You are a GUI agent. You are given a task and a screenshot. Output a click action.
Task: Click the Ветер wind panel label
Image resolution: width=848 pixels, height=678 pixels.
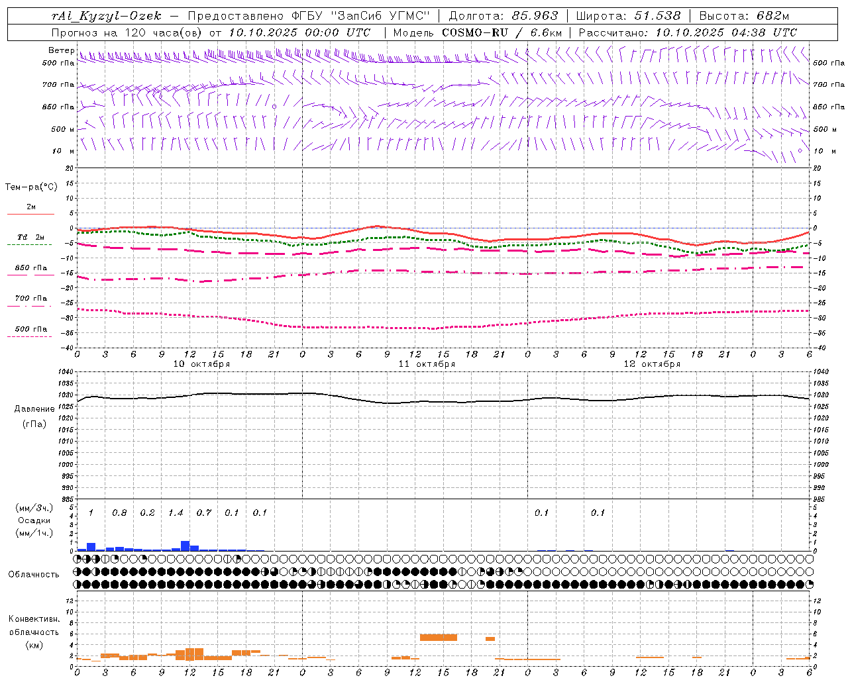[62, 50]
